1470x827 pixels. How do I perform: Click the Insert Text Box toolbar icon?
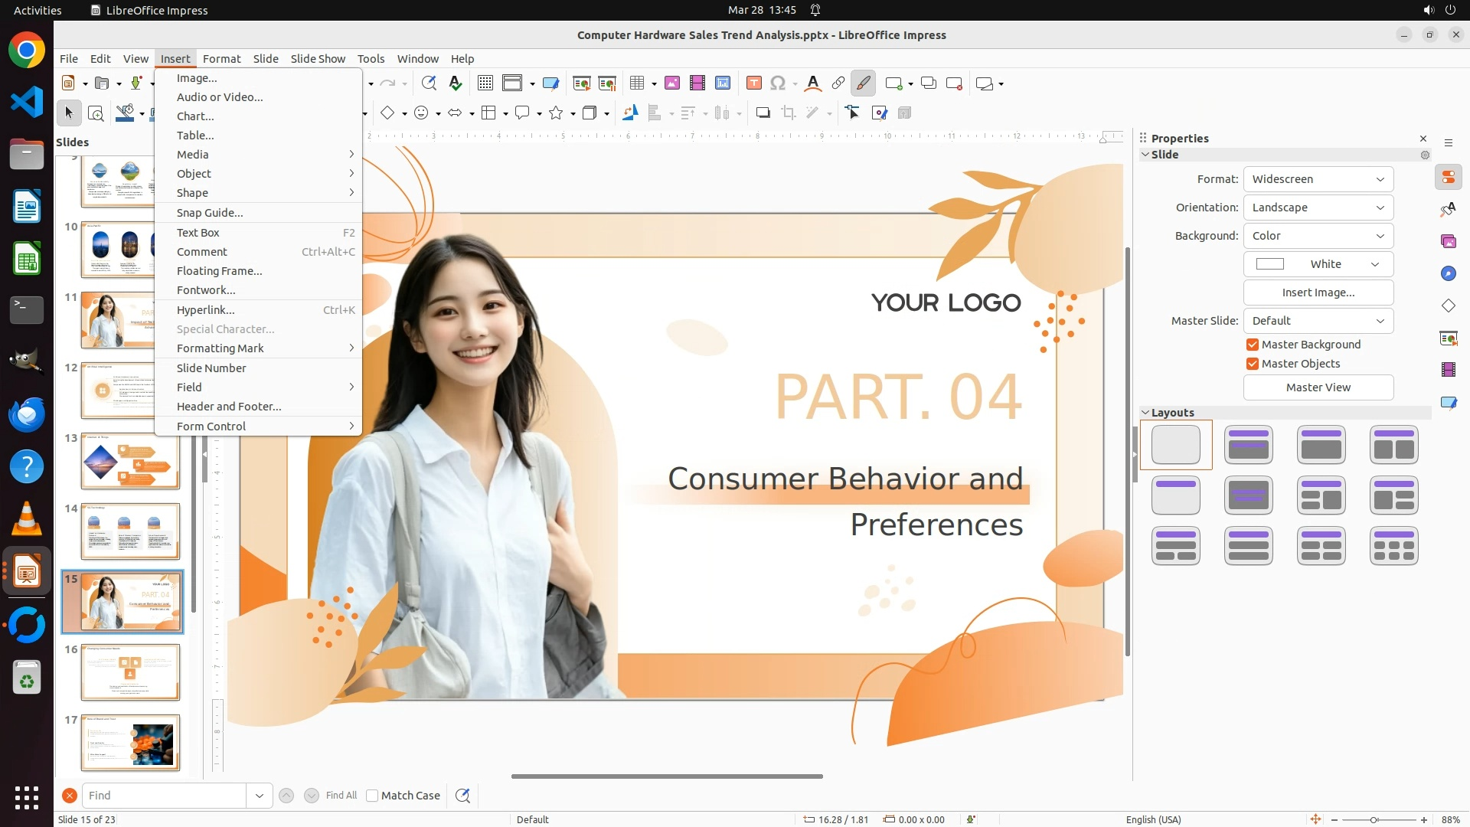point(753,83)
